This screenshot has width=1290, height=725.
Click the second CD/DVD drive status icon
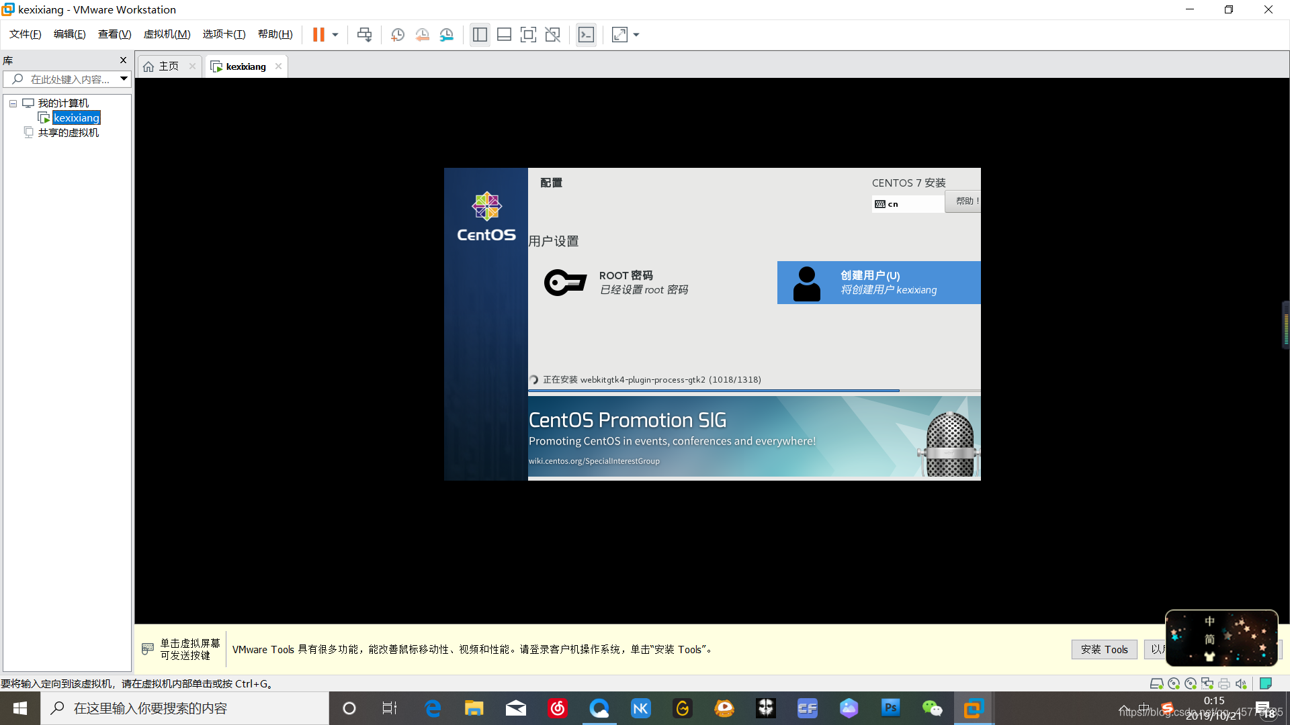pos(1191,683)
